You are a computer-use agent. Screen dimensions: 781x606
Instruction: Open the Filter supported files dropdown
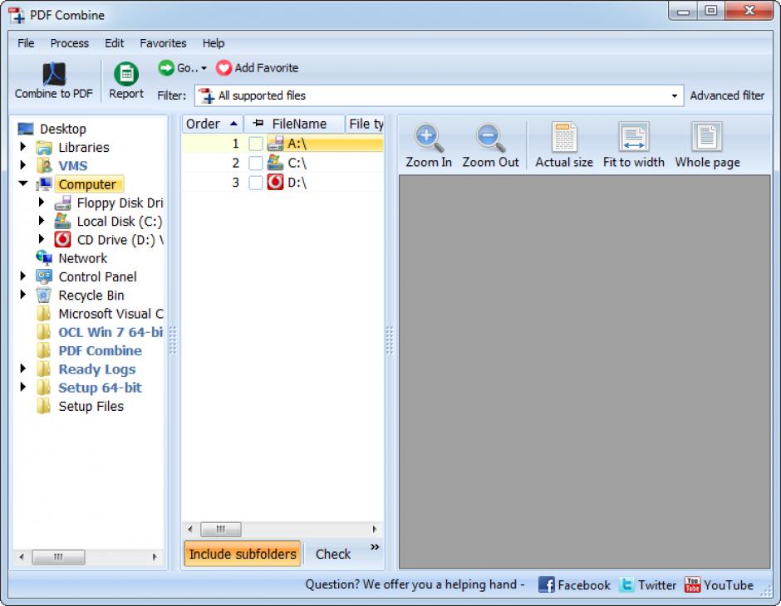click(x=674, y=96)
